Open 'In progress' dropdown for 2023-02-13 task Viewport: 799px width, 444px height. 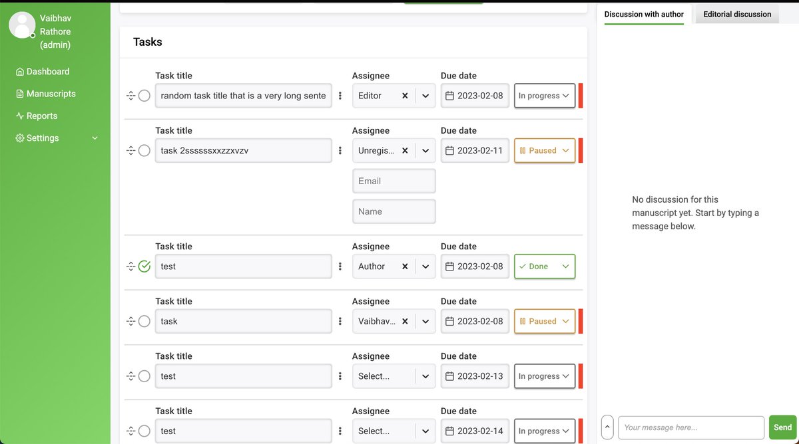[545, 376]
